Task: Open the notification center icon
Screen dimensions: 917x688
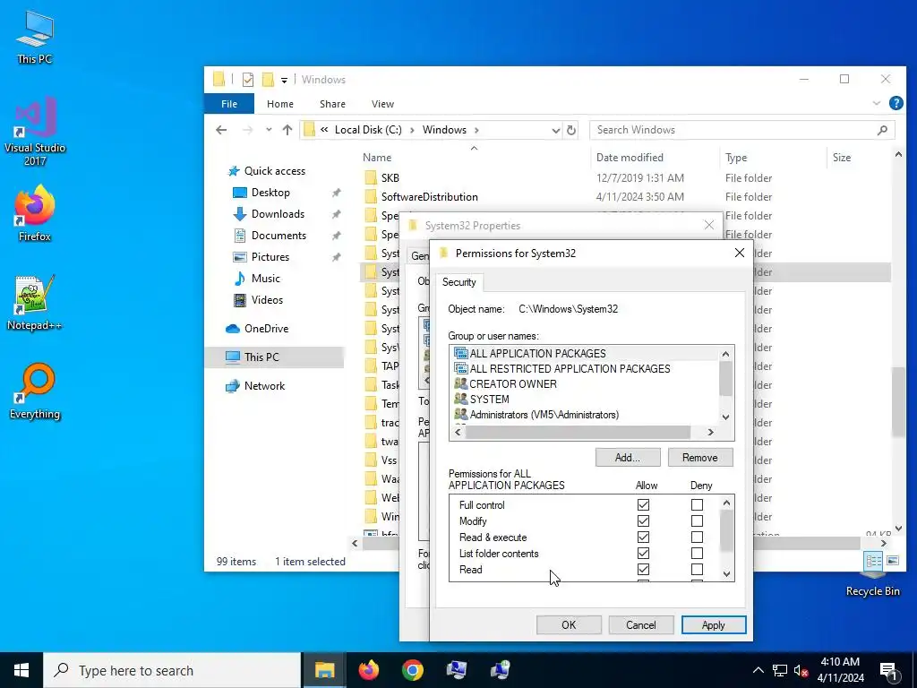Action: point(889,670)
